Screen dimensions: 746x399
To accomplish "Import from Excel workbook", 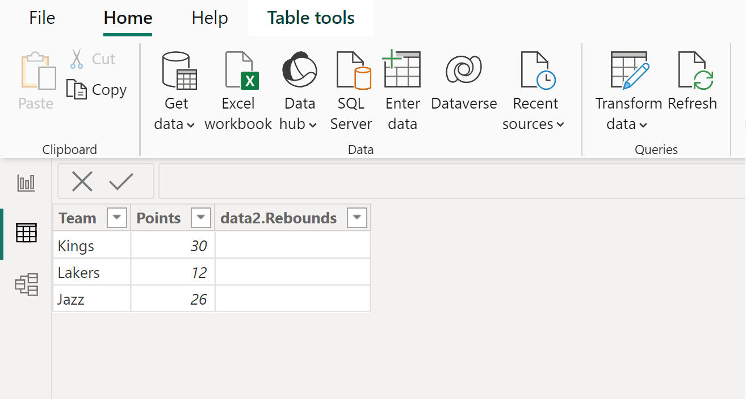I will pyautogui.click(x=238, y=91).
